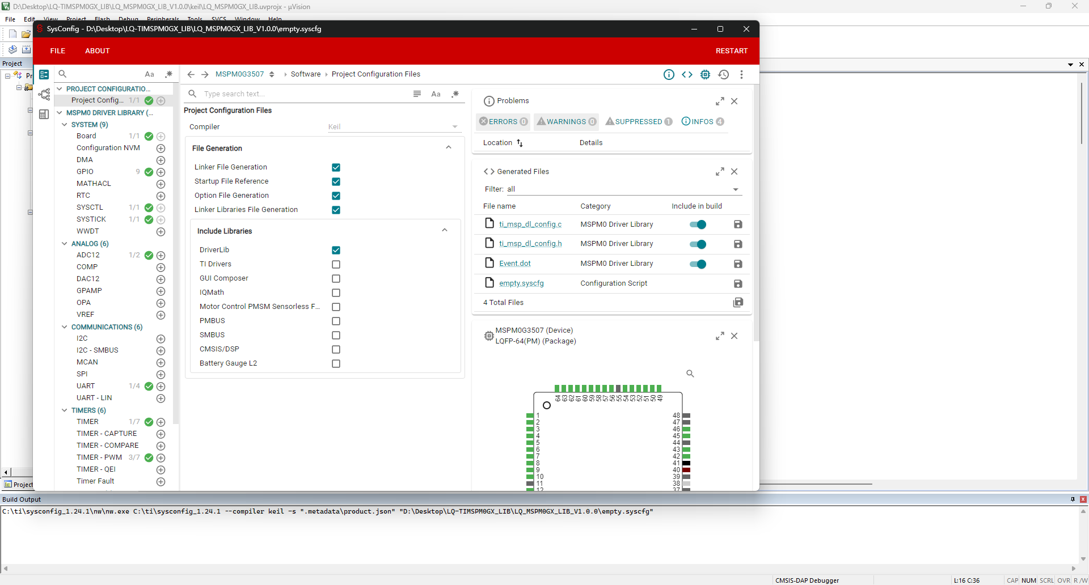This screenshot has height=585, width=1089.
Task: Go to Software in the breadcrumb
Action: pyautogui.click(x=306, y=74)
